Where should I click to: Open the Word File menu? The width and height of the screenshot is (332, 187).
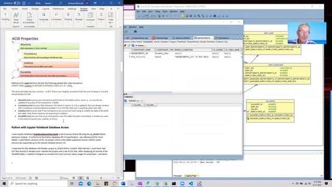coord(5,9)
